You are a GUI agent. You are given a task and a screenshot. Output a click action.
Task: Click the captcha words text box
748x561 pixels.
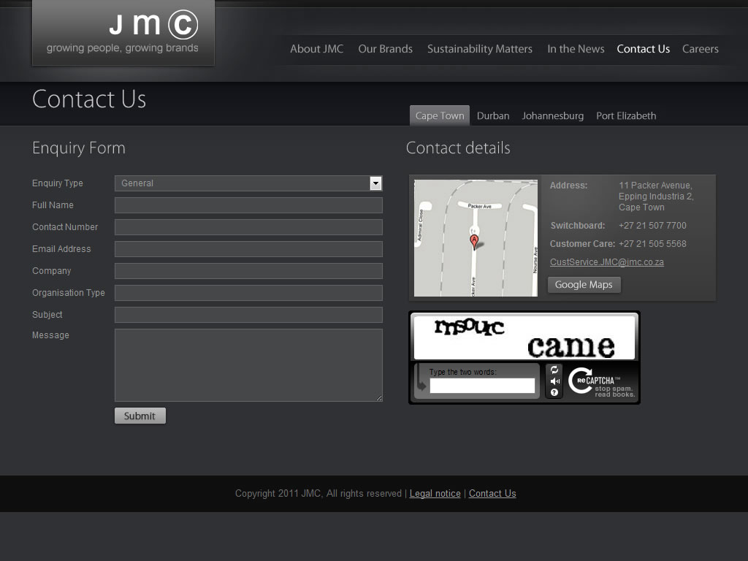click(482, 386)
